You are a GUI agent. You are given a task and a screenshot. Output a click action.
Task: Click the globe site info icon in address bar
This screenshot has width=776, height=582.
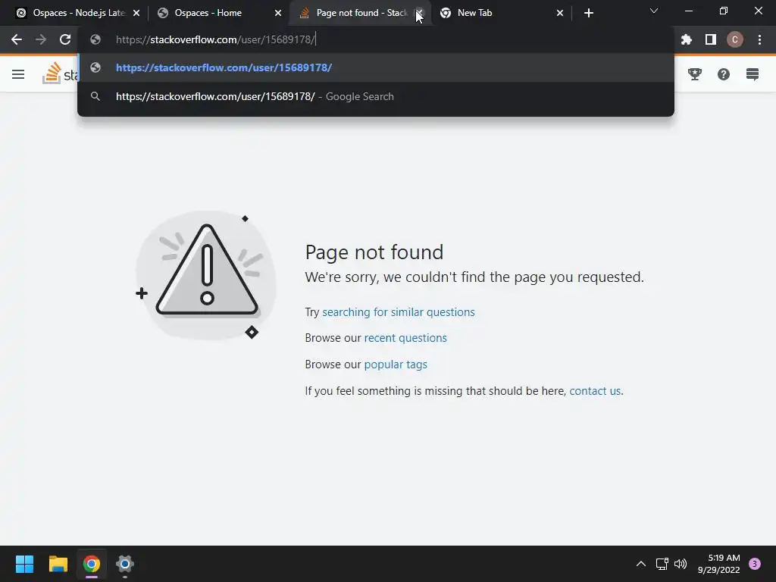[x=95, y=39]
